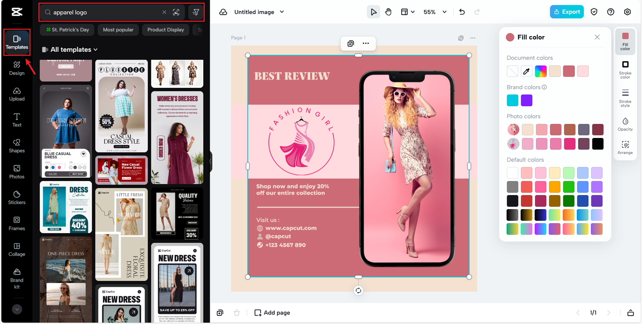642x324 pixels.
Task: Open the Opacity tab
Action: click(625, 124)
